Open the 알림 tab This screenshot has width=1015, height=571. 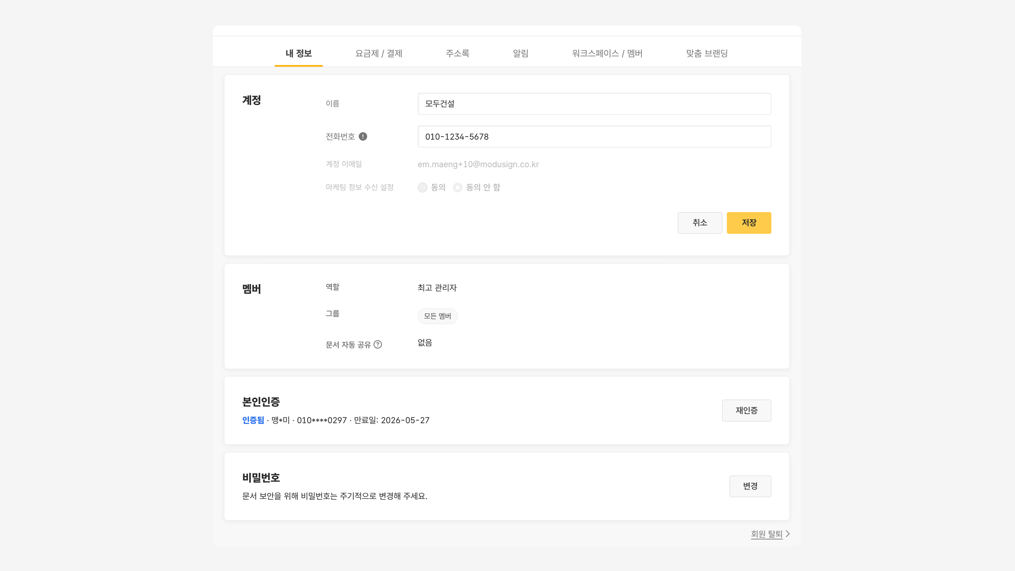[x=520, y=53]
